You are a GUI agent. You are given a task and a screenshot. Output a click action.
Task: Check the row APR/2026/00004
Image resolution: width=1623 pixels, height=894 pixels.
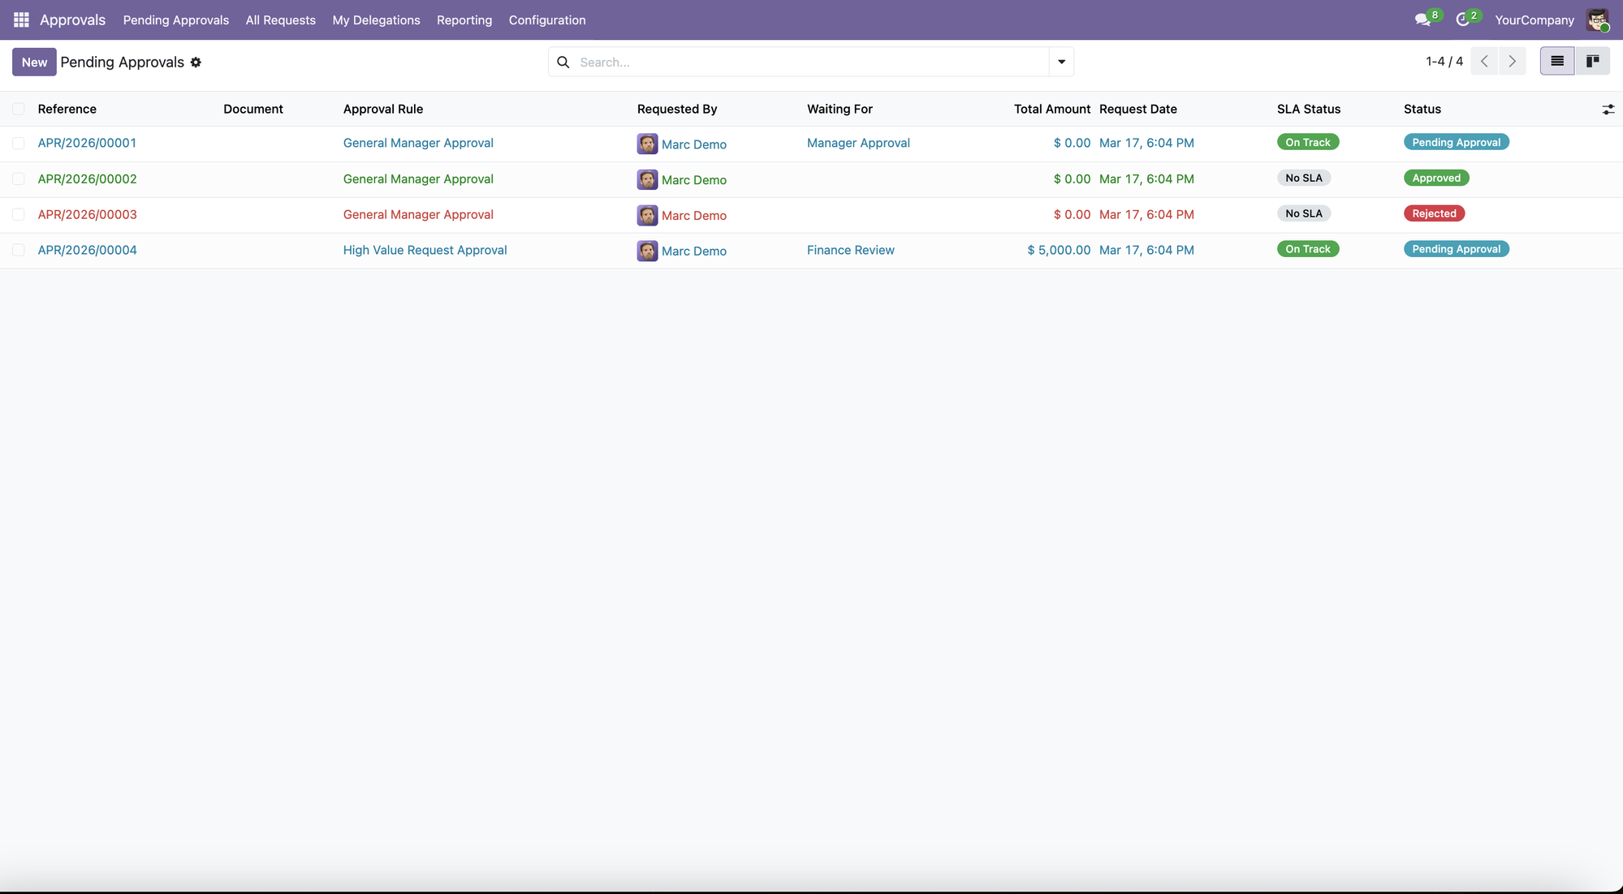(x=18, y=250)
